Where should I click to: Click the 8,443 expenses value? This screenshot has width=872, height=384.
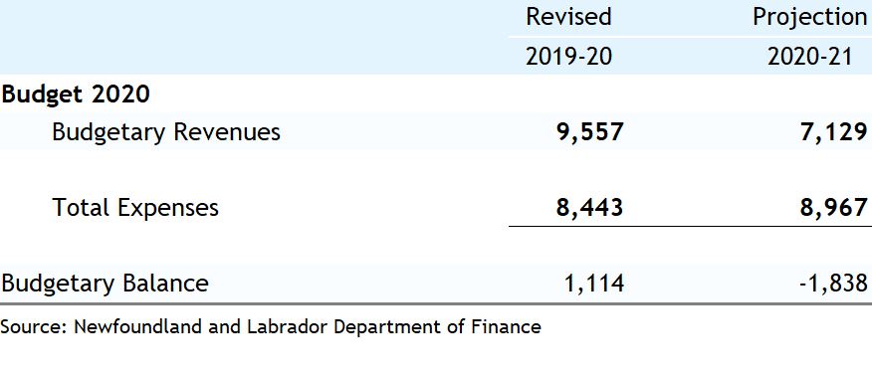[589, 208]
